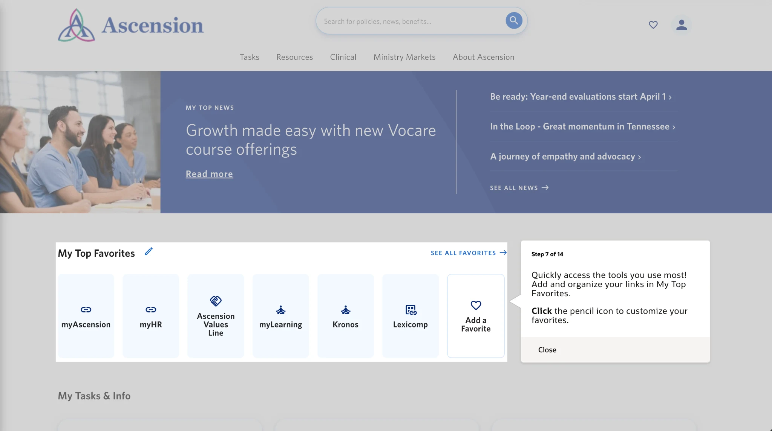
Task: Open the user profile avatar icon
Action: coord(681,25)
